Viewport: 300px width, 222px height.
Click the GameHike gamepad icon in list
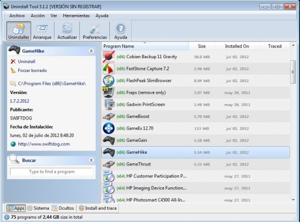click(x=109, y=152)
